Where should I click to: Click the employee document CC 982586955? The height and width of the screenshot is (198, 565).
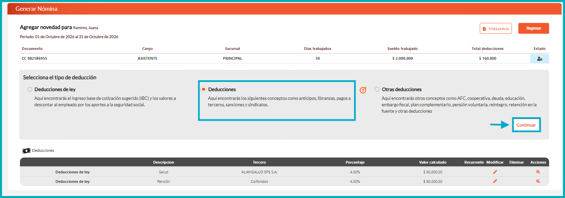(34, 58)
